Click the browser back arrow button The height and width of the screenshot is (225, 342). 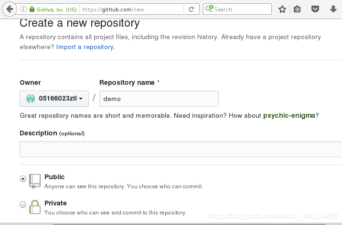[10, 9]
